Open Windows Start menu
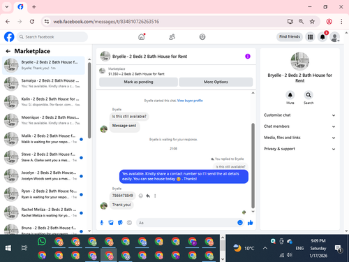 [8, 248]
